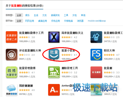The height and width of the screenshot is (97, 123).
Task: Select the 全部 filter in 按平台 row
Action: 19,21
